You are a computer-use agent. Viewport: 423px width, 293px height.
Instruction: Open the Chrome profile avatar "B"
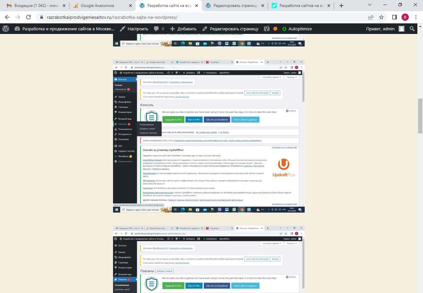click(x=405, y=17)
